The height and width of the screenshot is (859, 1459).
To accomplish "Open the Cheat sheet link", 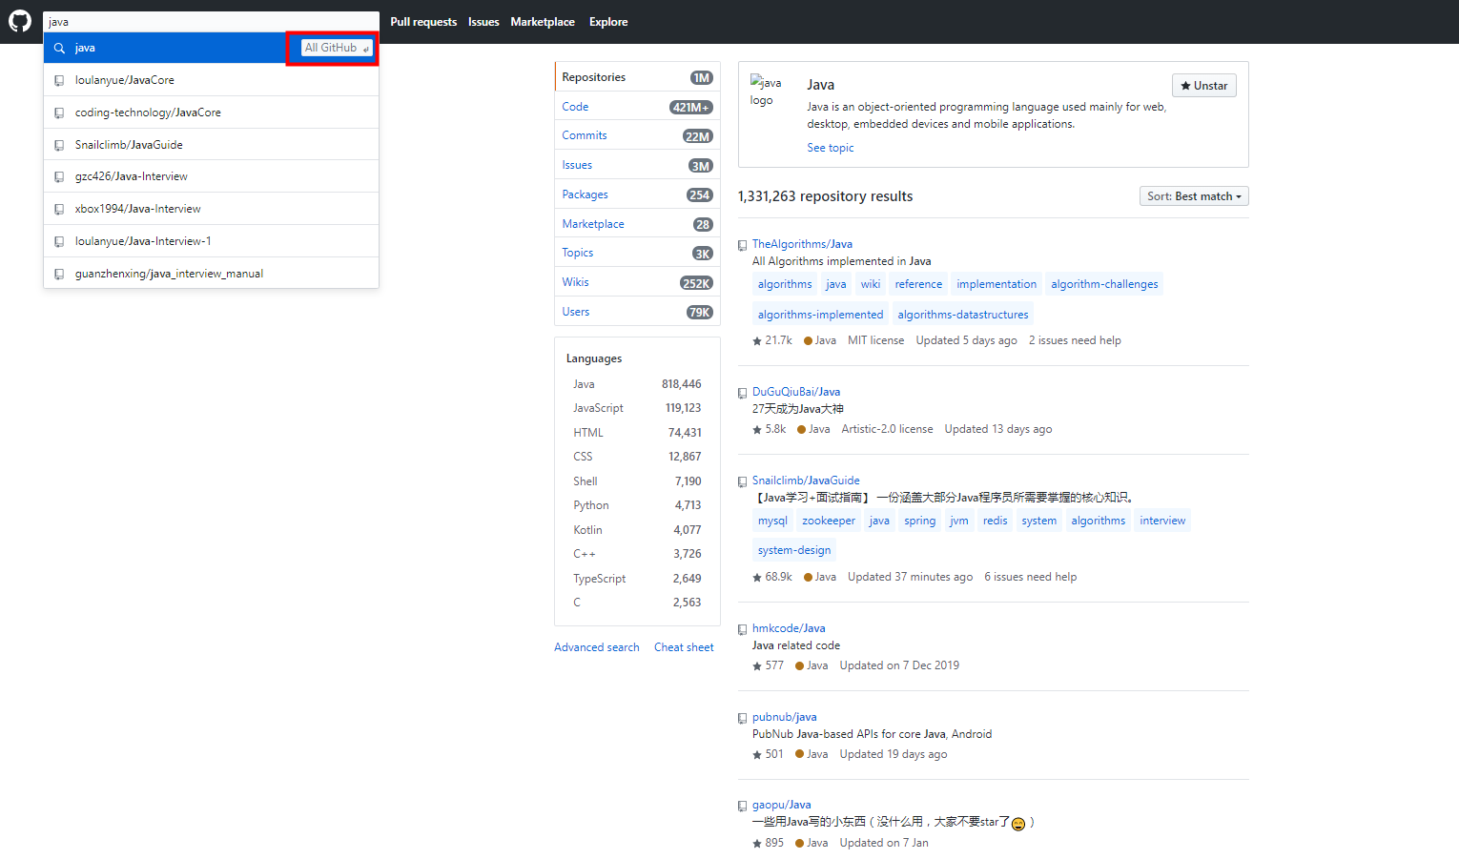I will [684, 647].
